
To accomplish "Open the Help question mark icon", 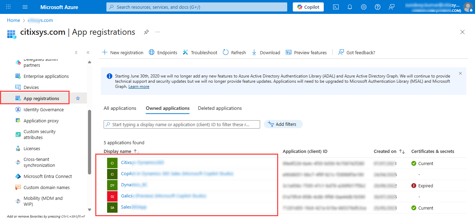I will (x=378, y=7).
